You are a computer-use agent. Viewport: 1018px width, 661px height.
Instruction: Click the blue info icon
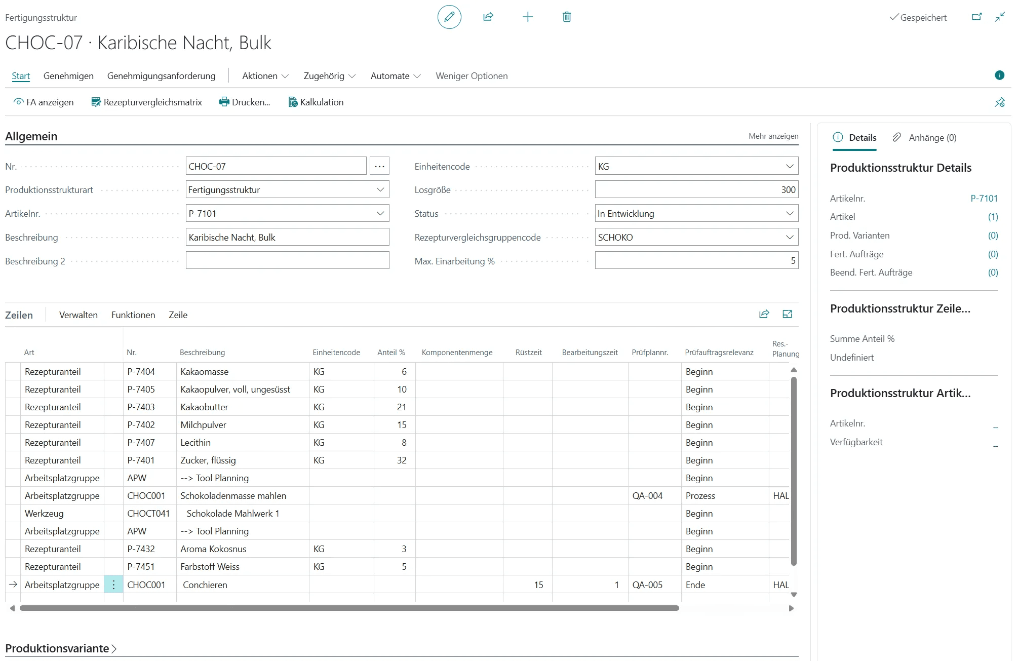tap(999, 75)
